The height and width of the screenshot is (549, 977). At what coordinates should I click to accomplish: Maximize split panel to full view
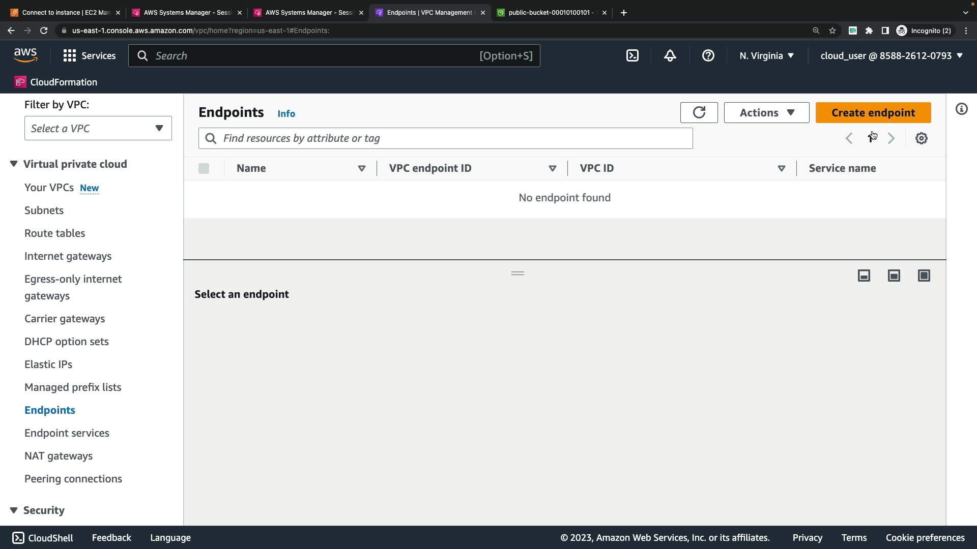click(x=924, y=276)
